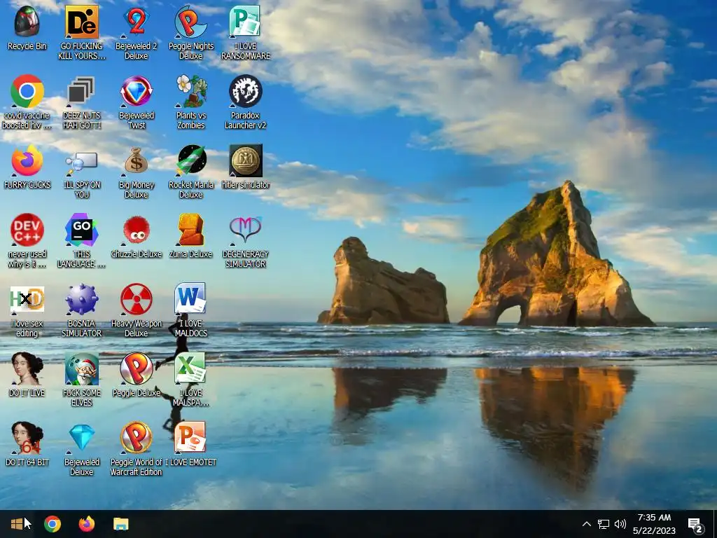Expand the hidden system tray icons chevron

click(x=587, y=524)
